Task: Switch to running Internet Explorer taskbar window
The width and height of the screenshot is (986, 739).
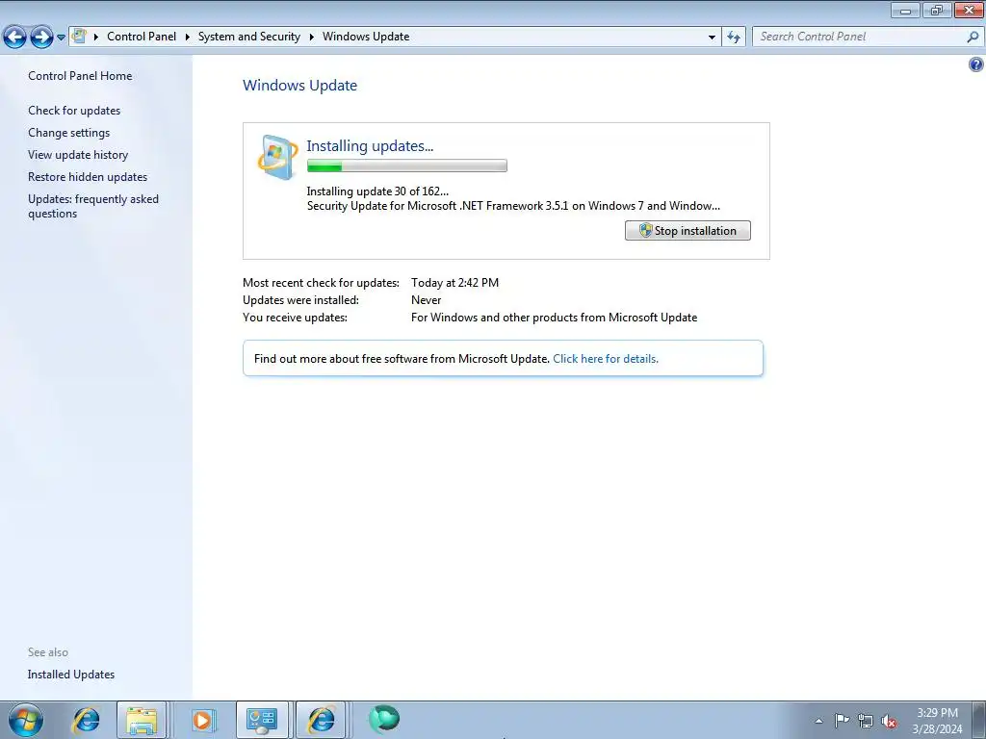Action: tap(321, 720)
